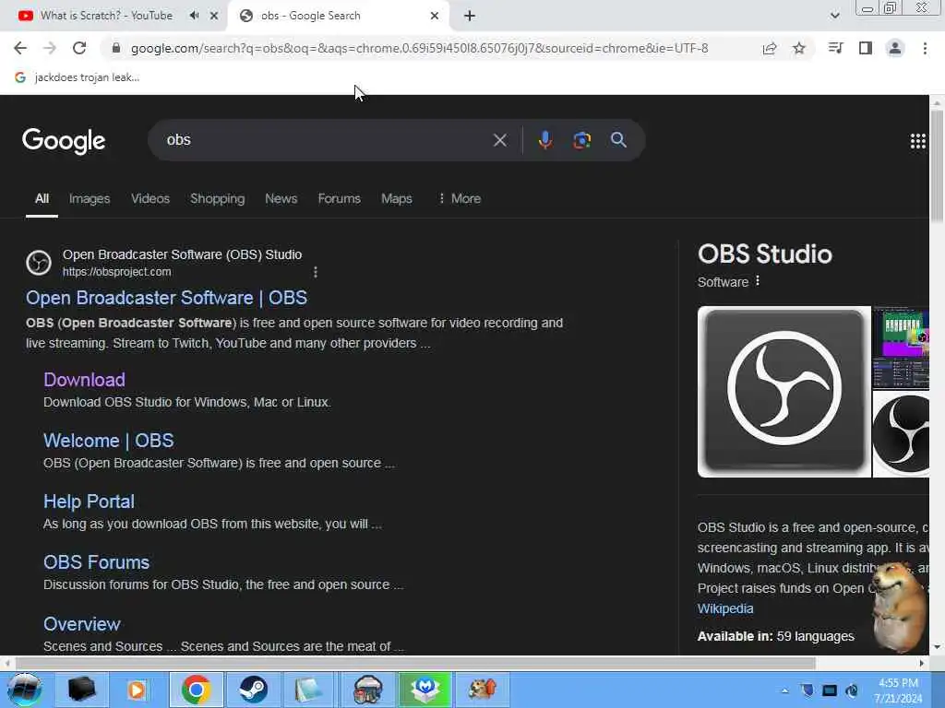Show hidden system tray icons
Screen dimensions: 945x708
(x=784, y=690)
